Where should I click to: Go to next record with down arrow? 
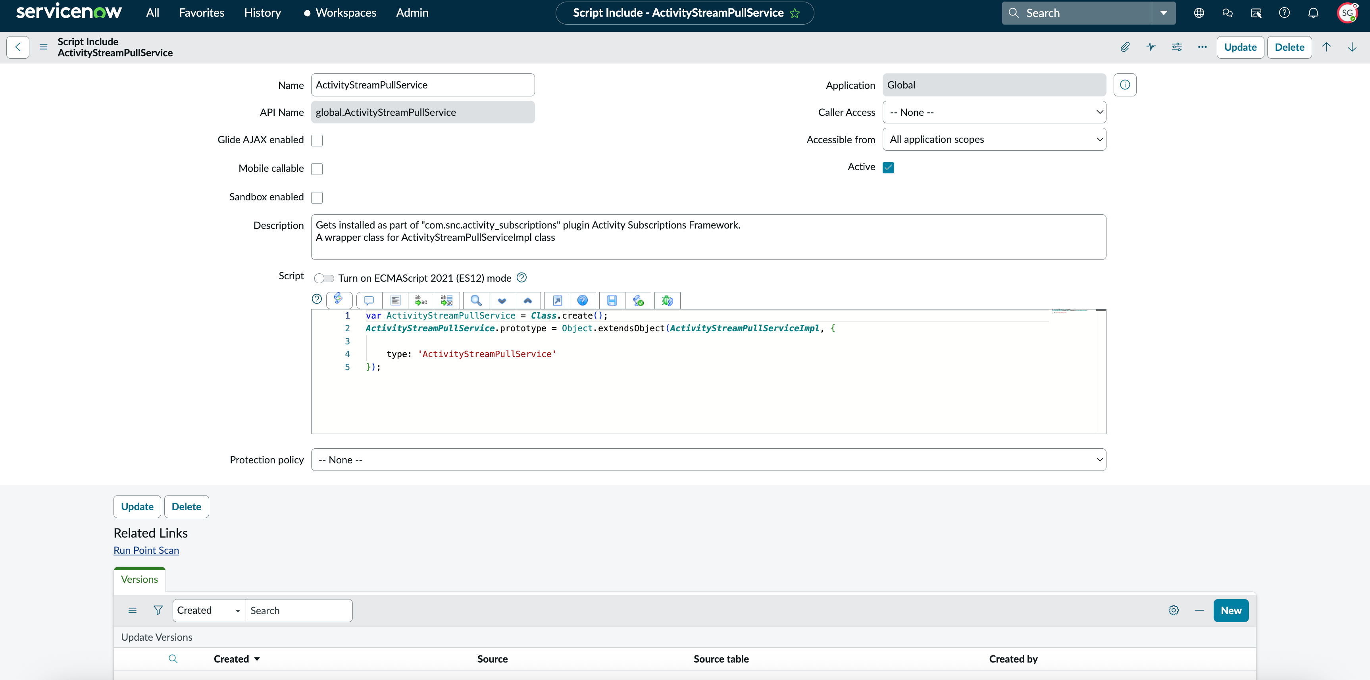point(1352,47)
